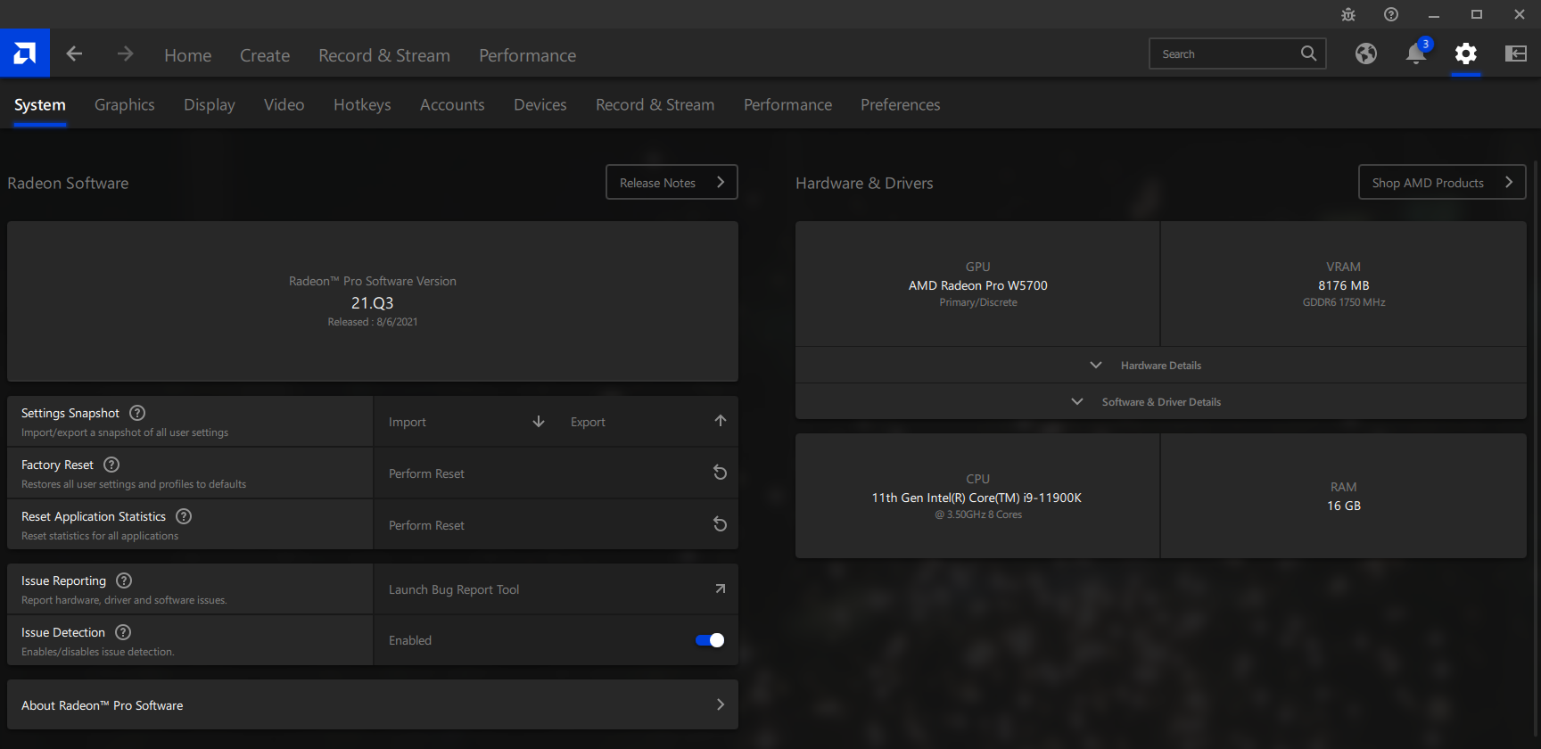Click Export settings snapshot

pos(647,422)
